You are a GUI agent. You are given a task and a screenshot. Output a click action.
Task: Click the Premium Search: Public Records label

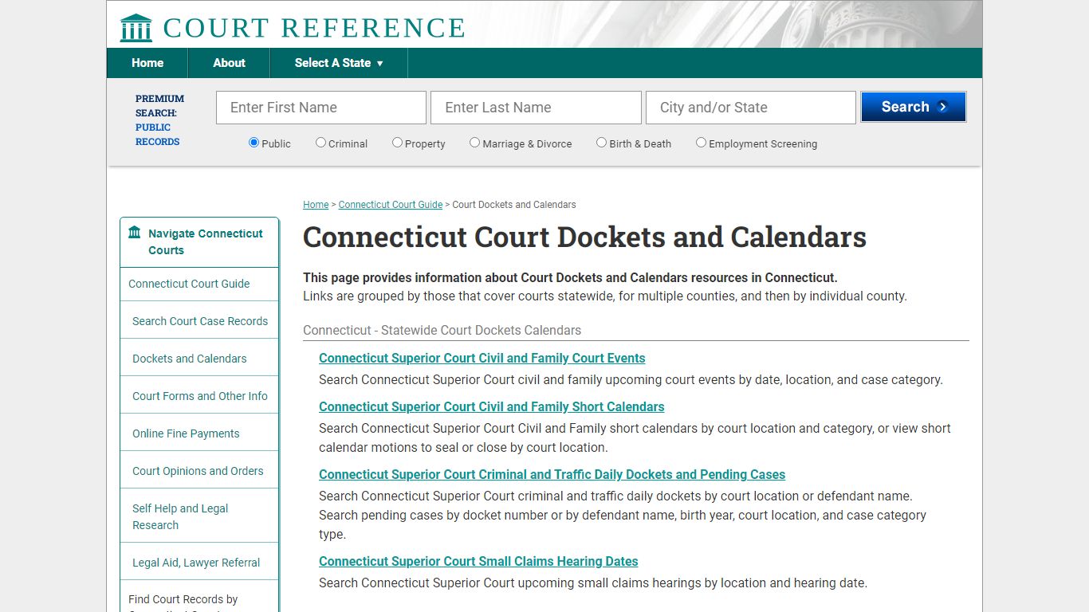(x=159, y=120)
